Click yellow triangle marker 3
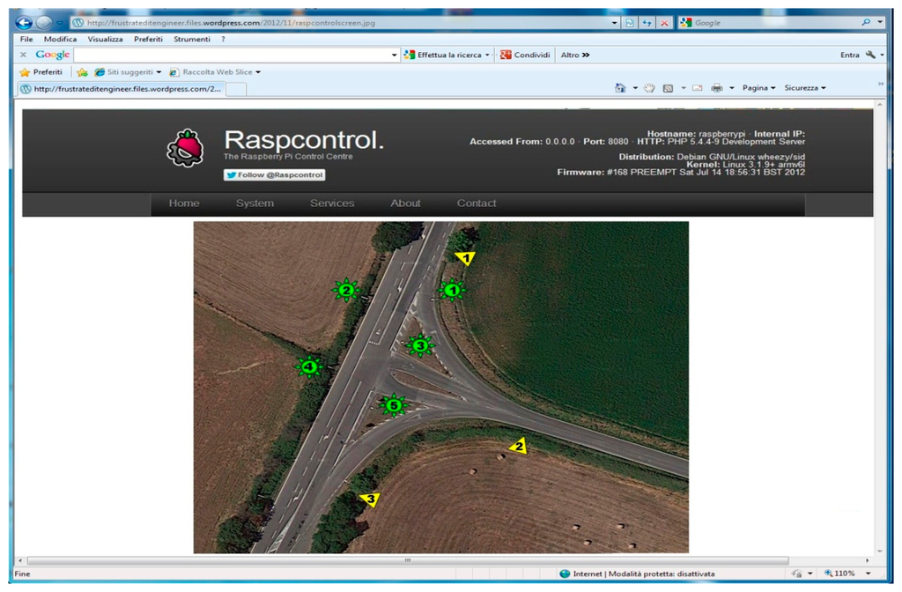The image size is (902, 592). click(370, 499)
